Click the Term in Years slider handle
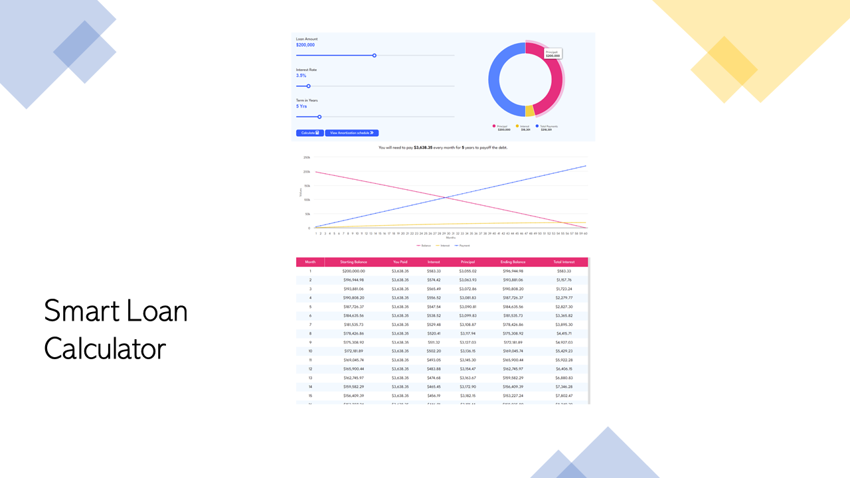The width and height of the screenshot is (850, 478). (319, 117)
